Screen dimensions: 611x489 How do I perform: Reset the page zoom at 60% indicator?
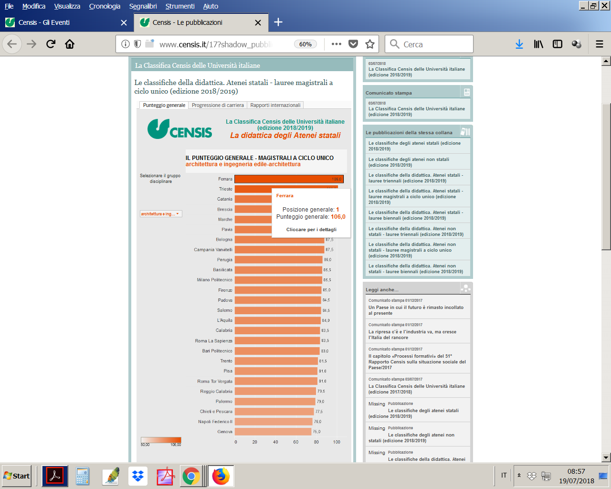point(305,44)
